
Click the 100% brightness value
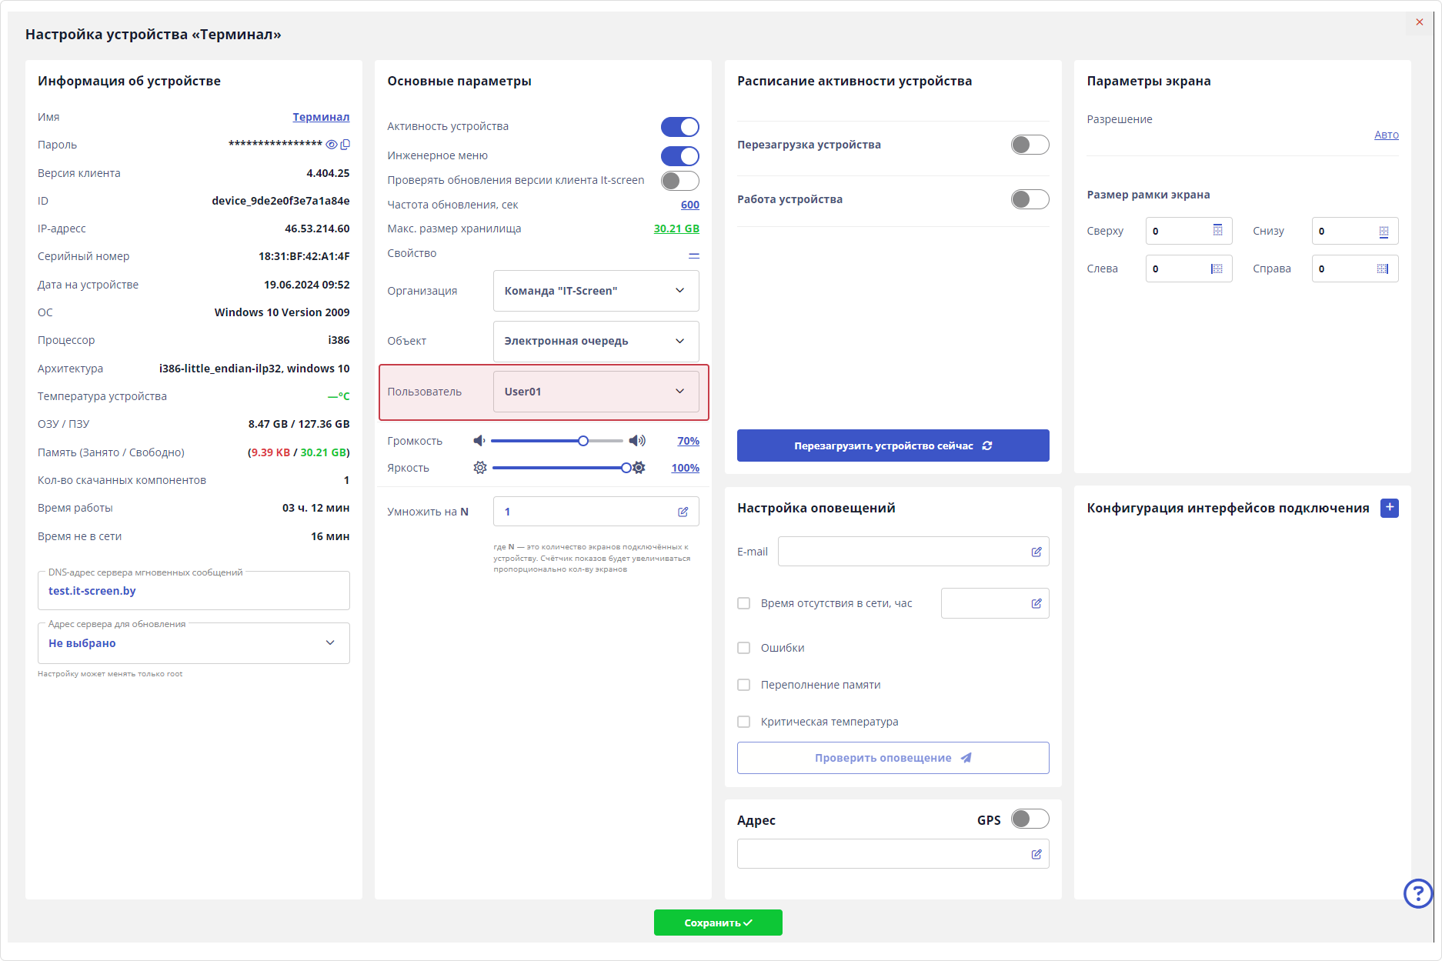685,468
